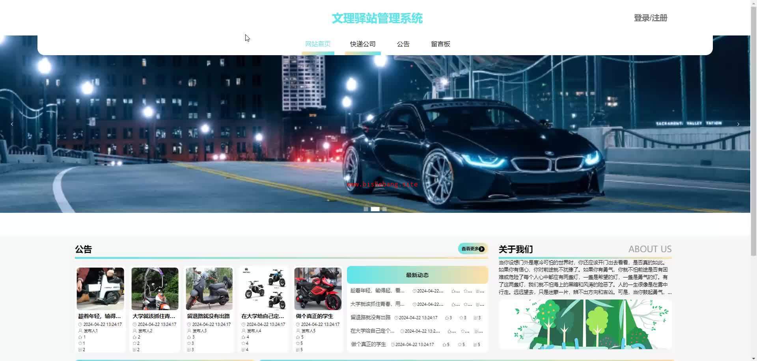The width and height of the screenshot is (757, 361).
Task: Click the 关于我们 description paragraph
Action: 585,277
